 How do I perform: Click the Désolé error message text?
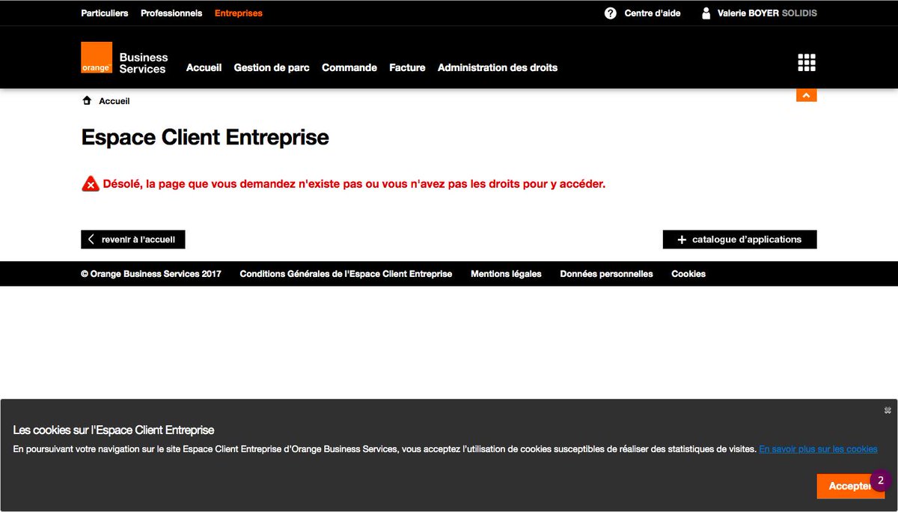[x=354, y=183]
